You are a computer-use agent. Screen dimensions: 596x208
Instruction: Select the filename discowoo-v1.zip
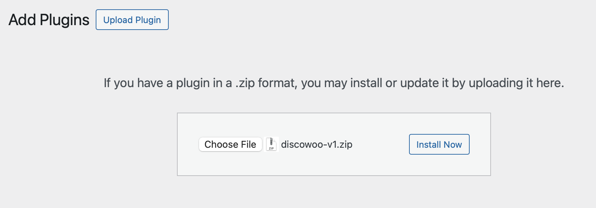pos(317,145)
